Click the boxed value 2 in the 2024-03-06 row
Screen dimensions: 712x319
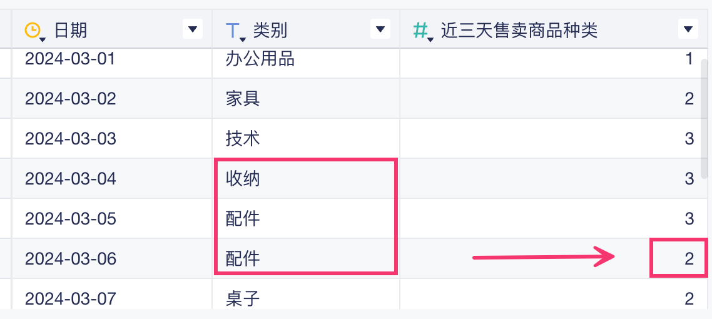click(x=689, y=259)
